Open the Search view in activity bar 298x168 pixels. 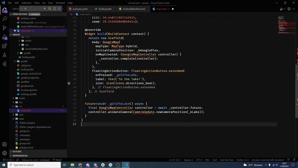(x=4, y=19)
